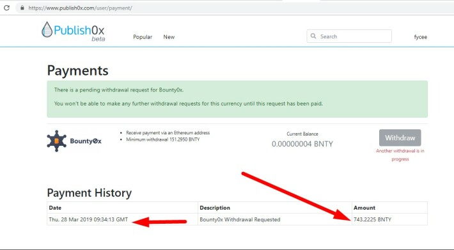Click the magnifier icon in search box
This screenshot has width=454, height=250.
[313, 36]
